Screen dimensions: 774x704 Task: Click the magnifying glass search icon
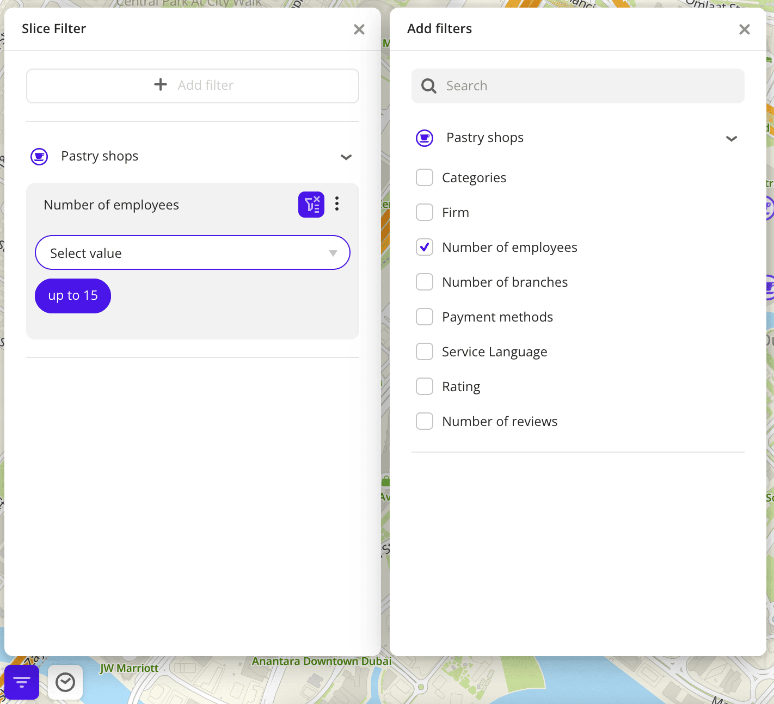[429, 86]
